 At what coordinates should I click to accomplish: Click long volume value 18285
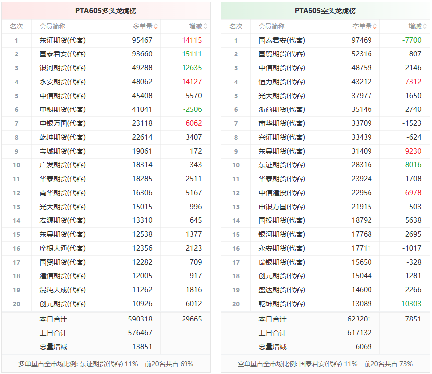(142, 179)
